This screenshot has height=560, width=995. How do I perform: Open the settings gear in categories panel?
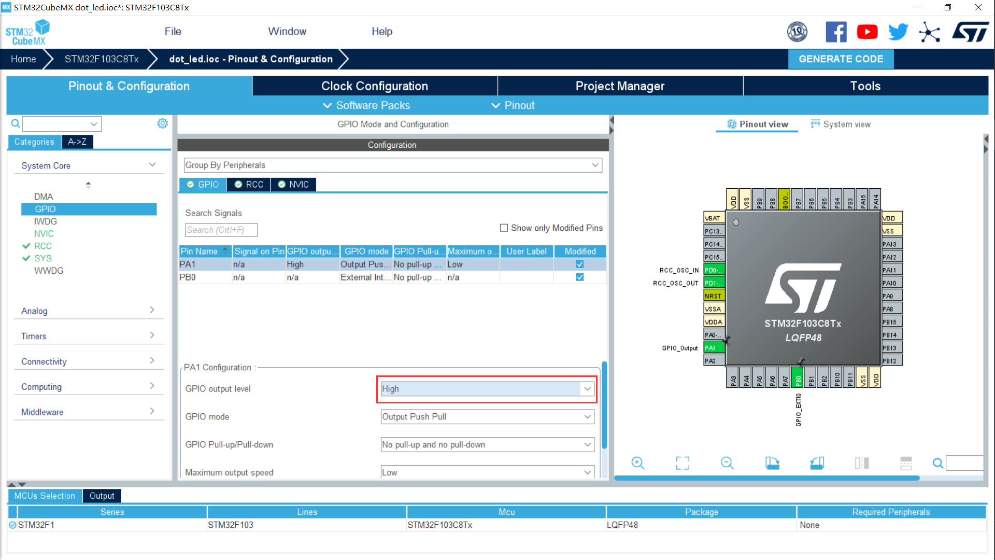point(162,123)
